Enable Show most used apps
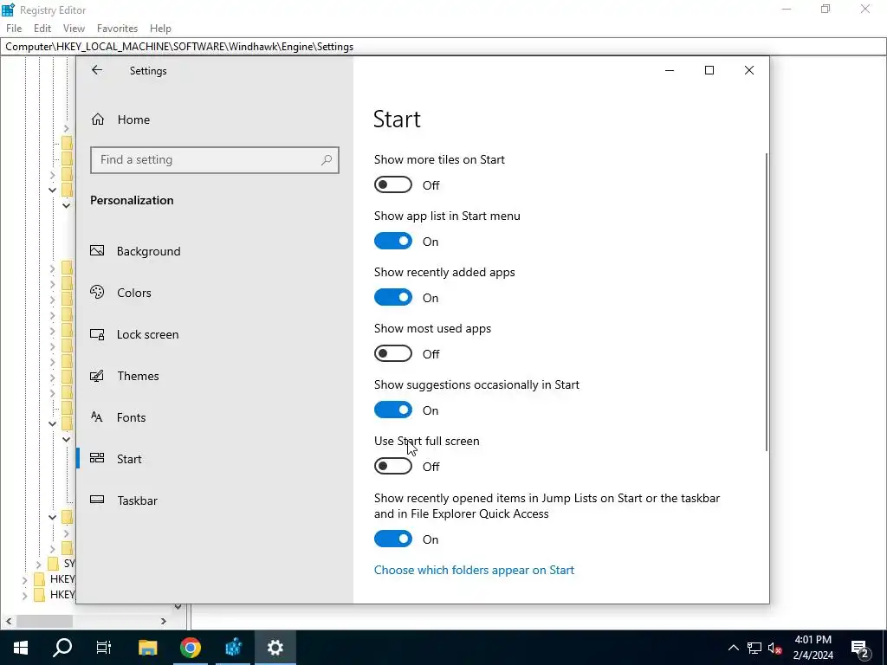 pos(393,353)
